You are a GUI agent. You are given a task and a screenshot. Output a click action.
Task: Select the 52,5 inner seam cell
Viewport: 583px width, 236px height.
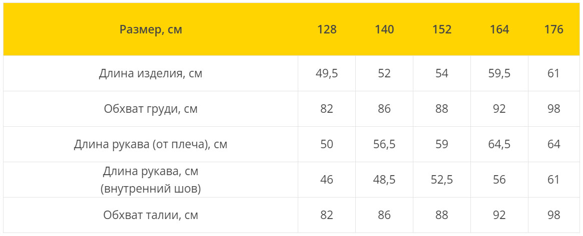pos(442,180)
